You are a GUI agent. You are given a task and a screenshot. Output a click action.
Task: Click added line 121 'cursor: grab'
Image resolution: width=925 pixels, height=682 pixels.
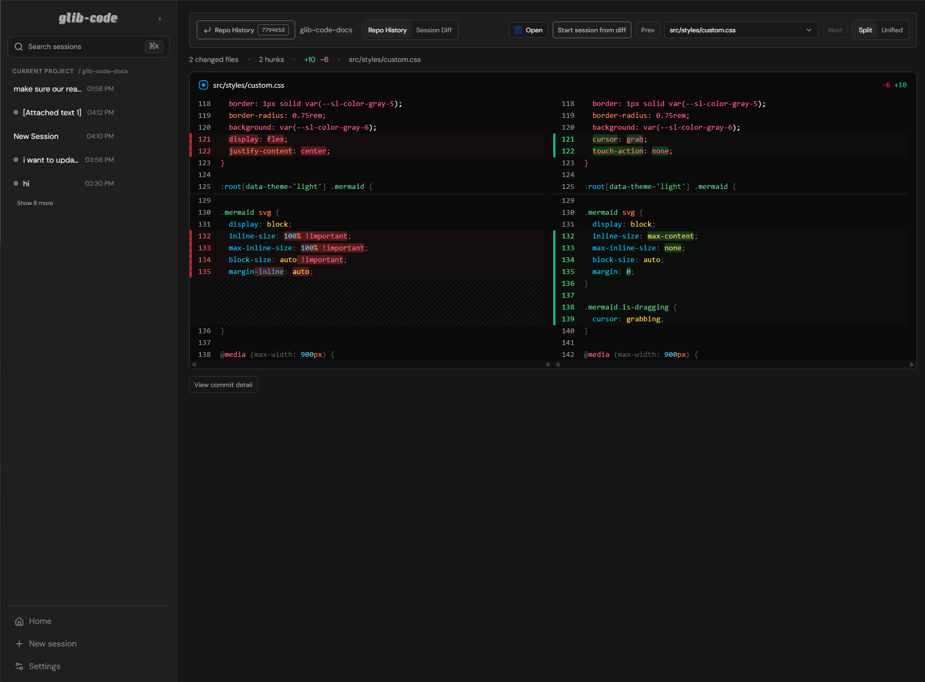pos(731,139)
